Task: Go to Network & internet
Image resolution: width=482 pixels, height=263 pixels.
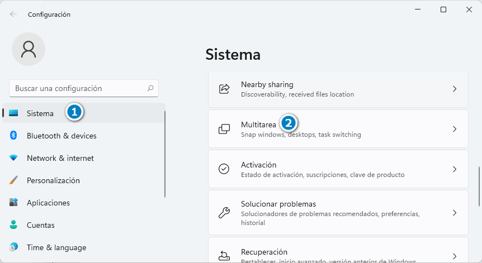Action: [84, 157]
